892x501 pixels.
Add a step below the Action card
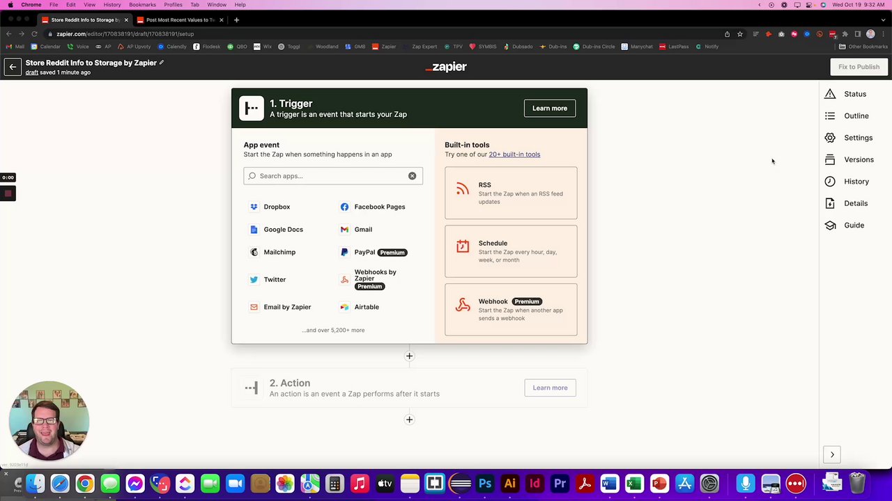pyautogui.click(x=409, y=420)
